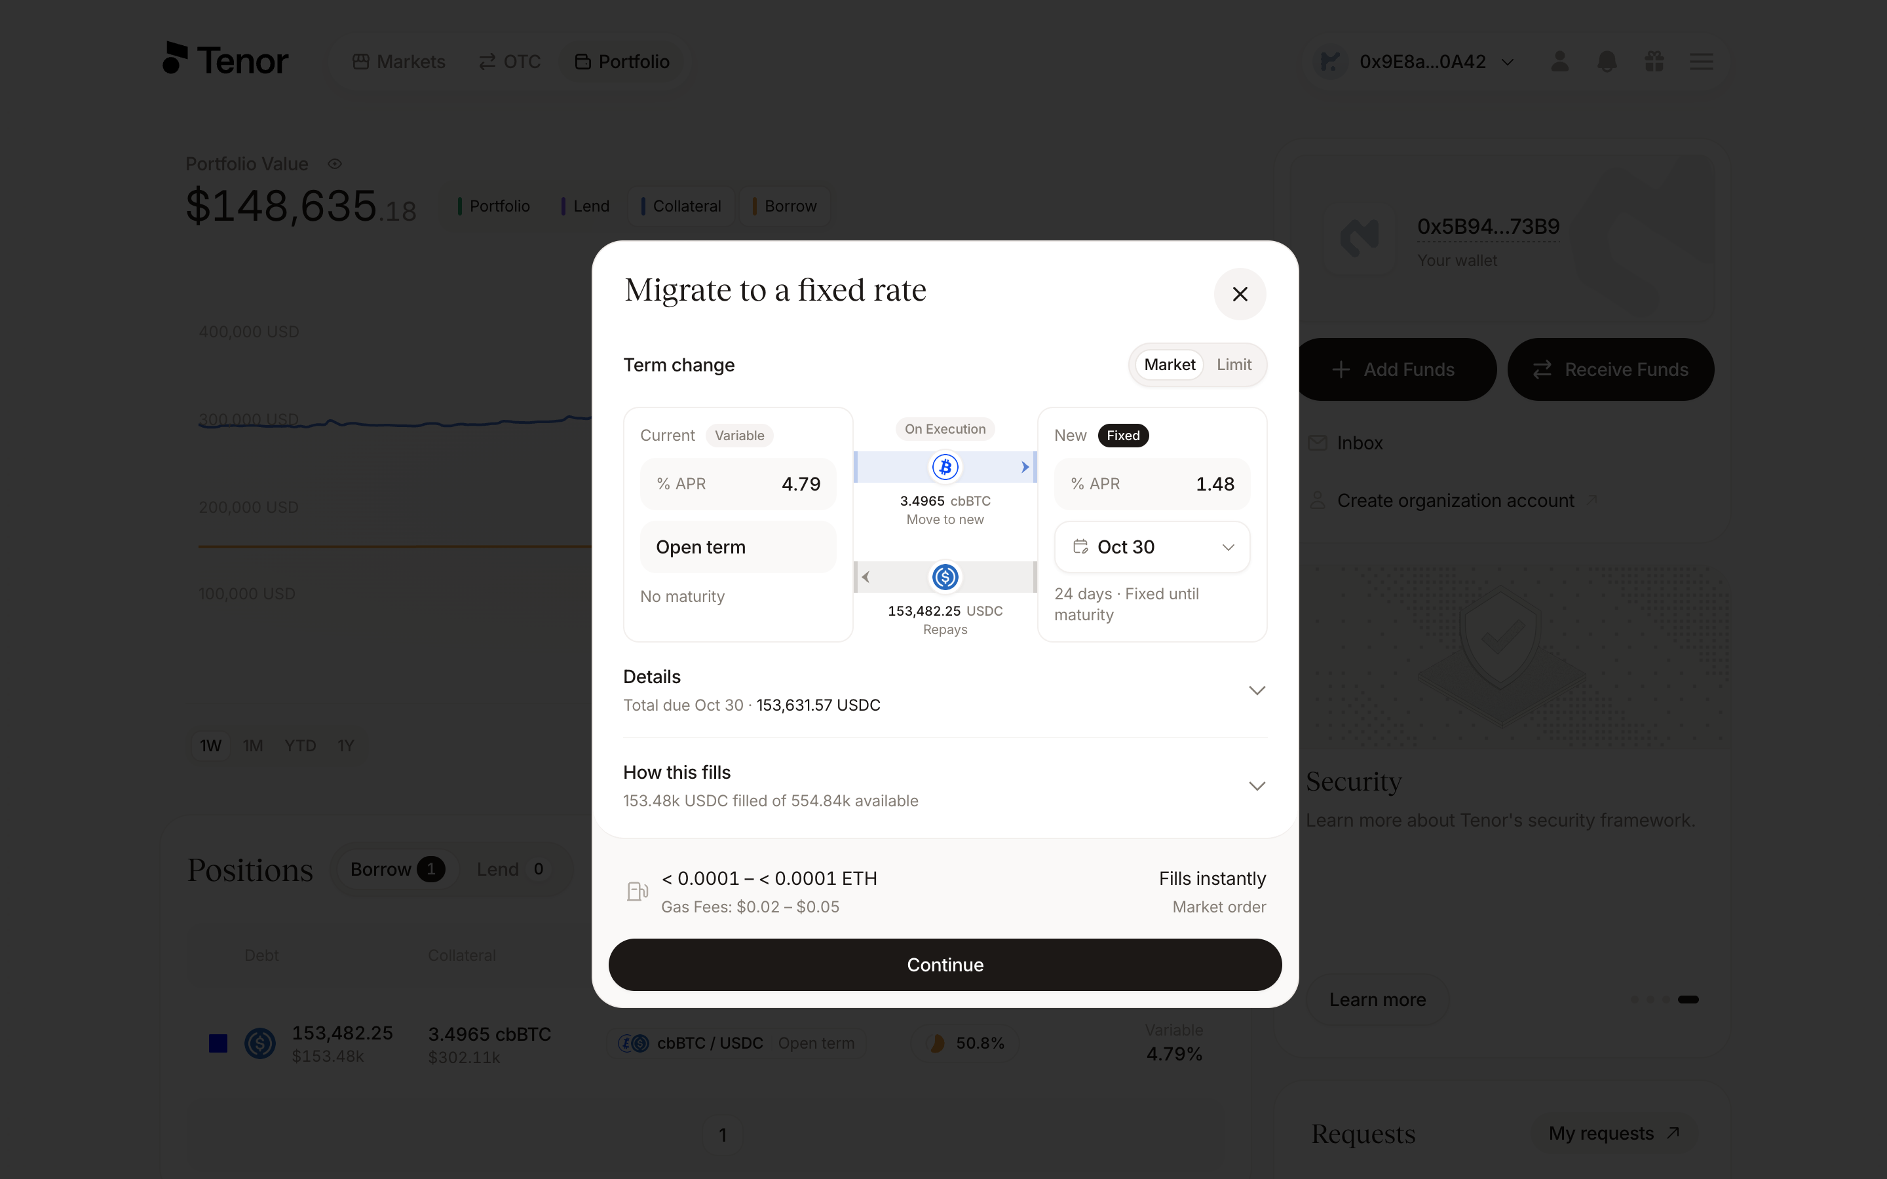The width and height of the screenshot is (1887, 1179).
Task: Click the organization account person icon
Action: 1317,500
